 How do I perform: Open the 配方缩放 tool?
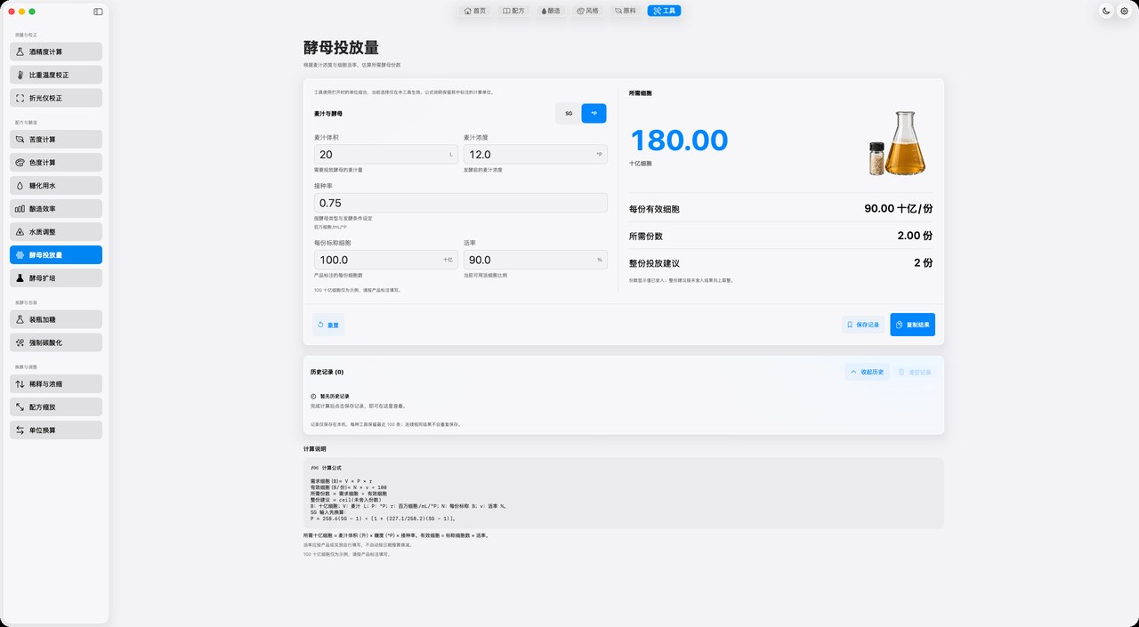point(56,407)
